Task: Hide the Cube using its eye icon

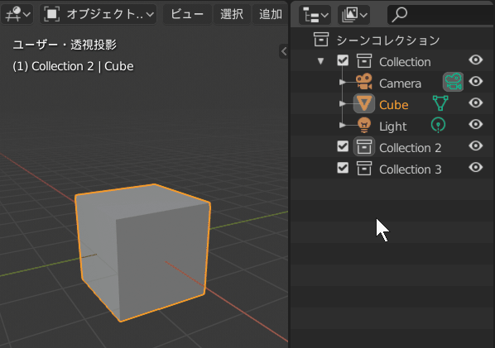Action: pos(475,103)
